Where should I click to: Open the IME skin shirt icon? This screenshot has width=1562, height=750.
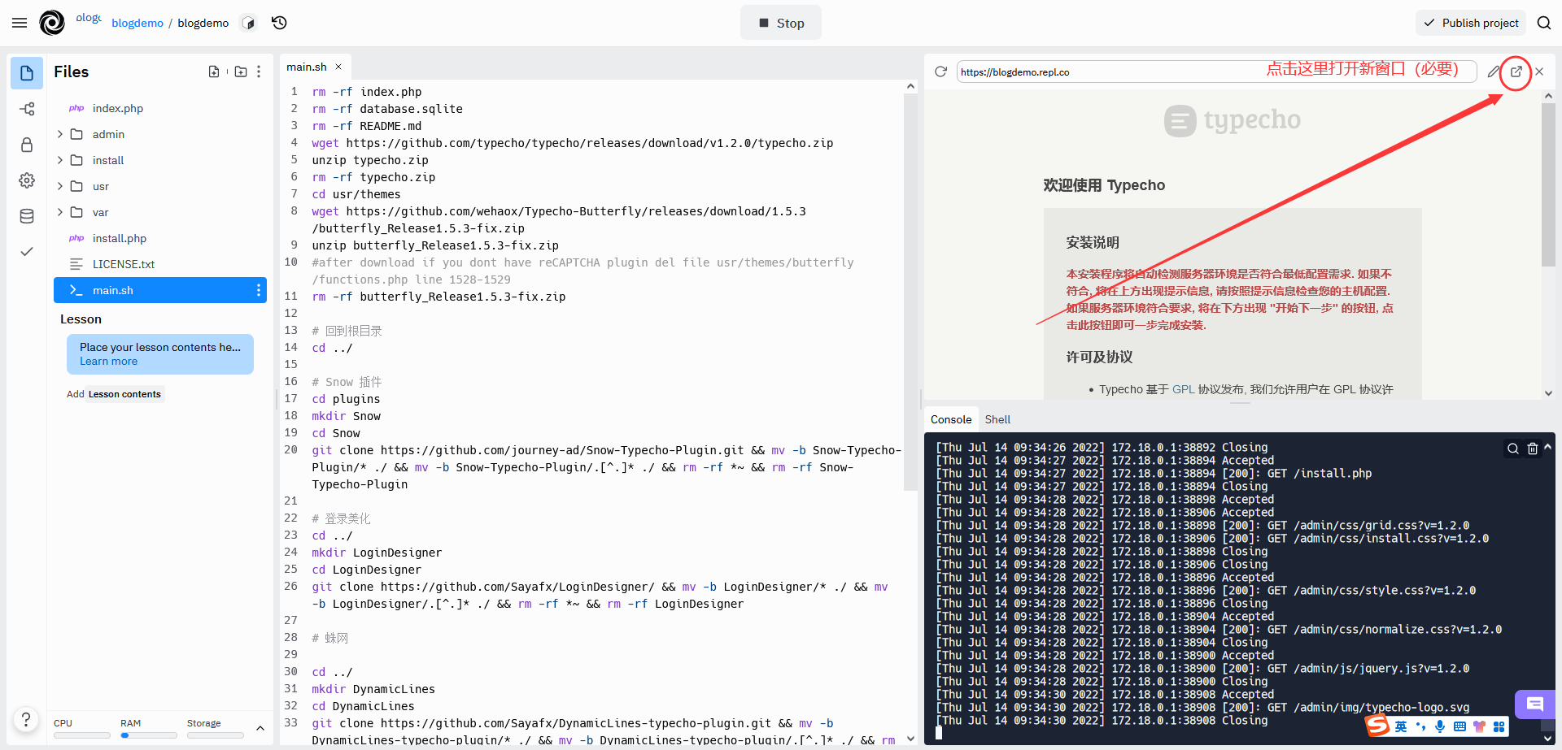1479,726
